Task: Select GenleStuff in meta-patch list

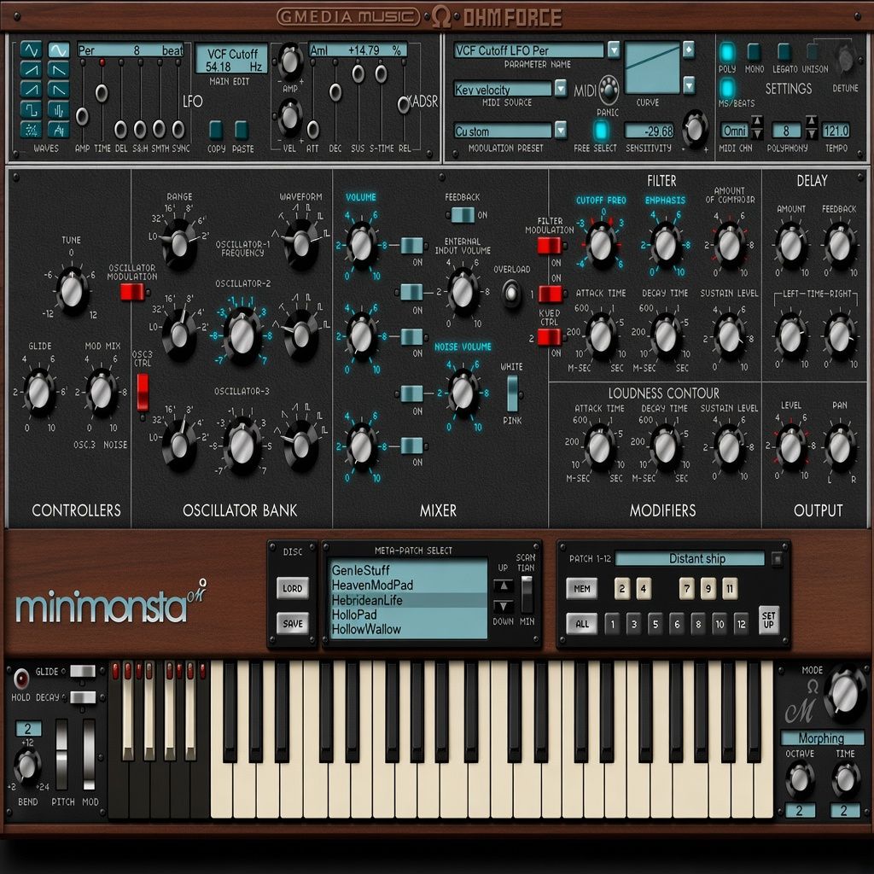Action: click(x=407, y=570)
